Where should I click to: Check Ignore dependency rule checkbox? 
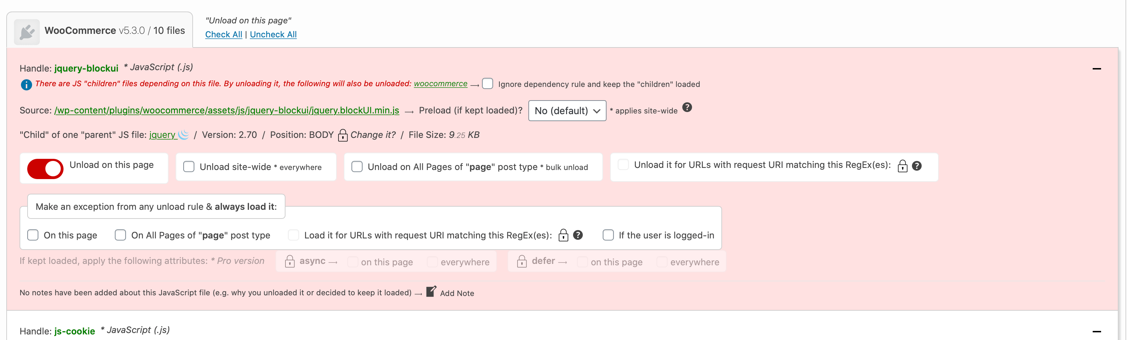coord(488,83)
